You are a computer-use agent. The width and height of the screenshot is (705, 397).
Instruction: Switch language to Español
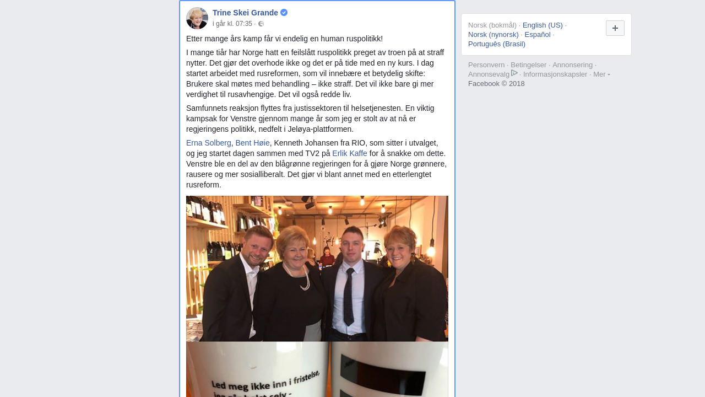click(538, 35)
